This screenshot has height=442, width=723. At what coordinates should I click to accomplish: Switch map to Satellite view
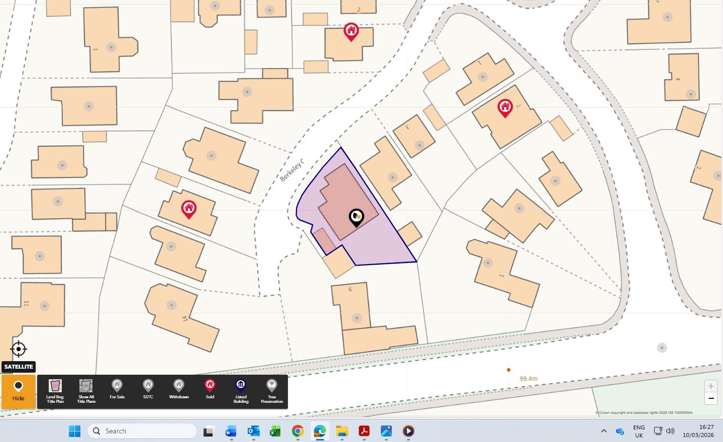tap(19, 367)
